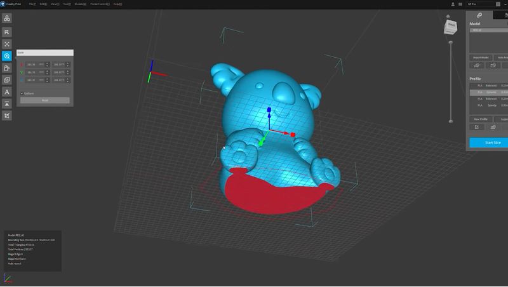This screenshot has height=287, width=508.
Task: Select the four-arrow expand tool
Action: click(x=7, y=44)
